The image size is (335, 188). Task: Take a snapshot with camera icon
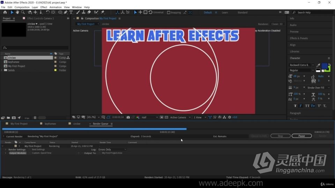click(128, 117)
